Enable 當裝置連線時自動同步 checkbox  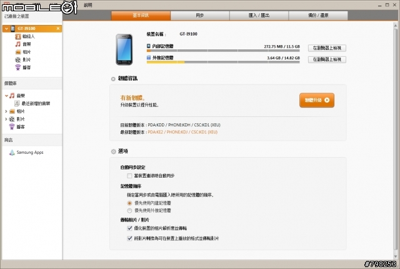tap(129, 176)
